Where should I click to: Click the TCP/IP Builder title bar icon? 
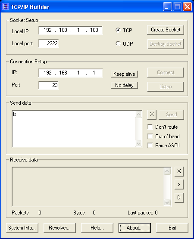(6, 6)
